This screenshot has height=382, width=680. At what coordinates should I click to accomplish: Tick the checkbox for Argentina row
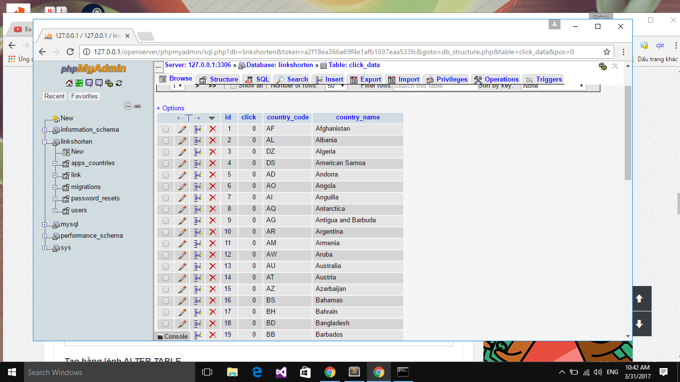tap(166, 232)
